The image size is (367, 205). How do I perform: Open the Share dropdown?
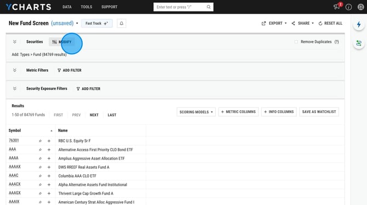(x=302, y=23)
